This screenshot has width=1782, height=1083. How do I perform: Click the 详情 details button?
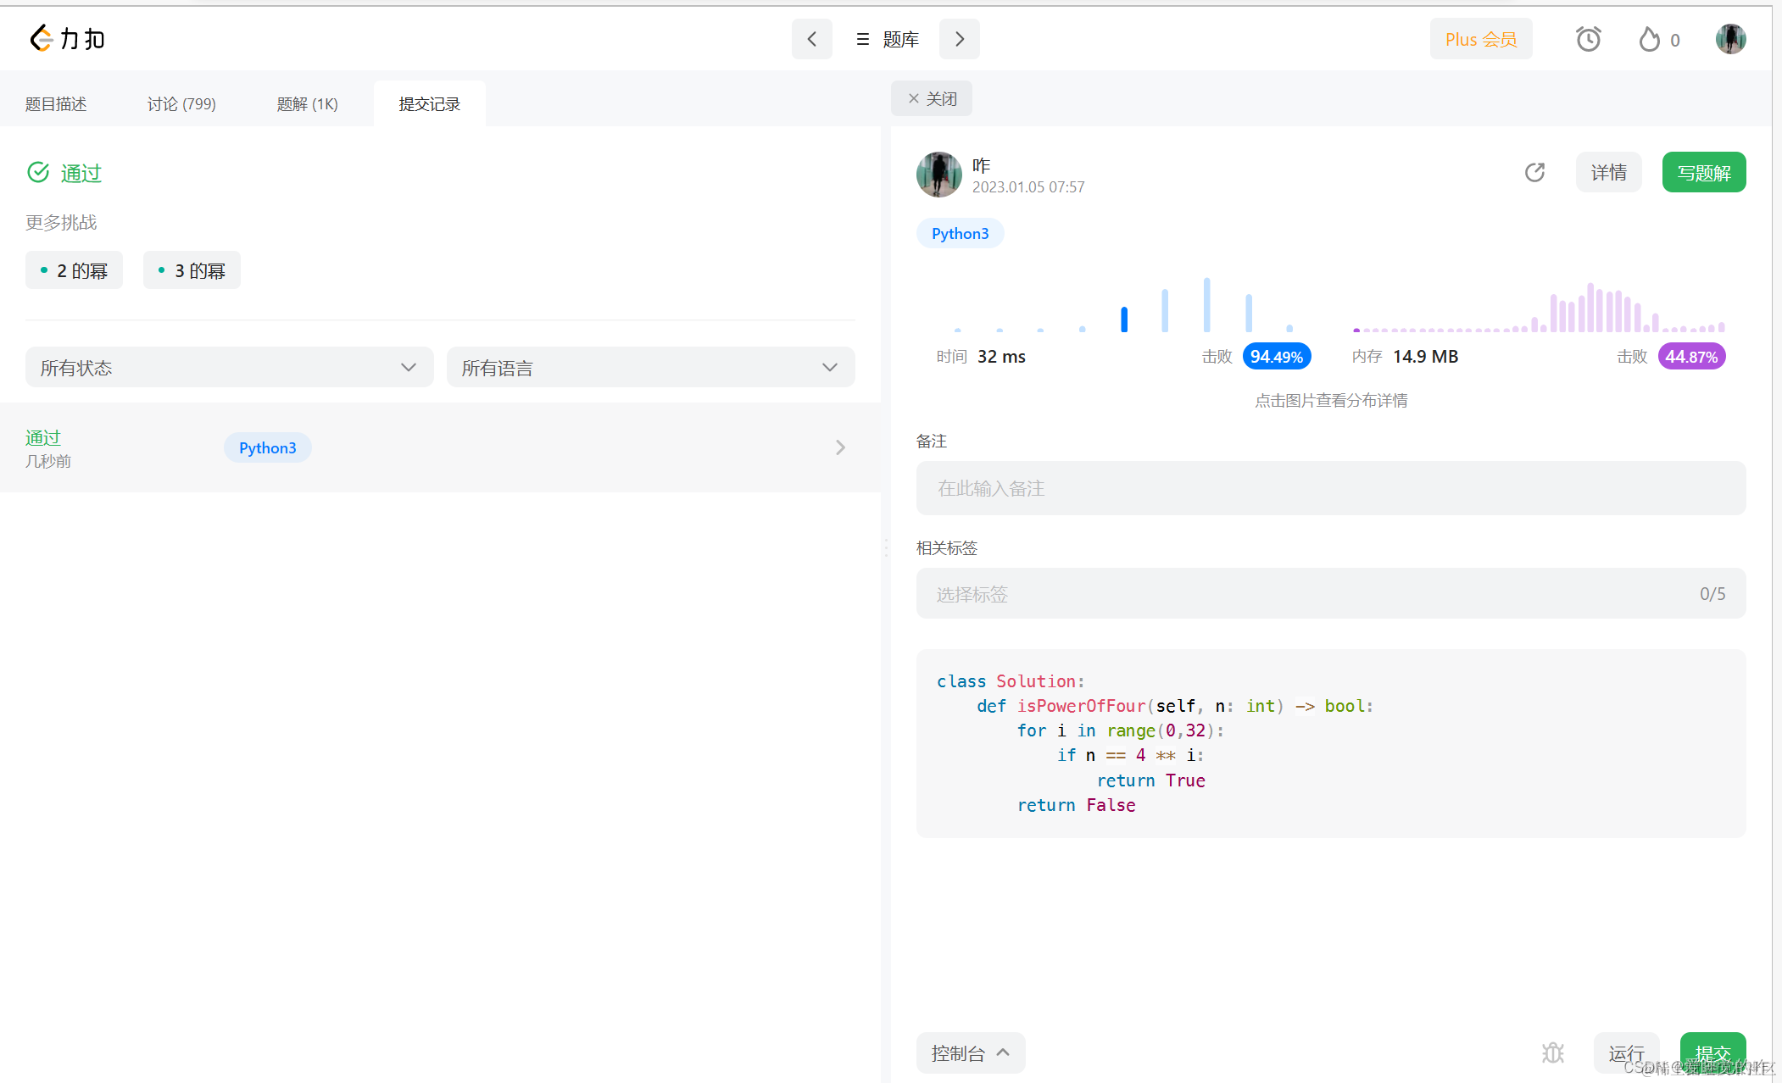click(1608, 172)
